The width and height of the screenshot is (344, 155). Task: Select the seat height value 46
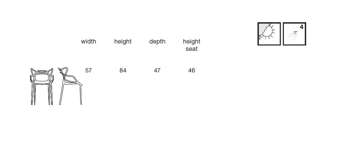[x=192, y=70]
